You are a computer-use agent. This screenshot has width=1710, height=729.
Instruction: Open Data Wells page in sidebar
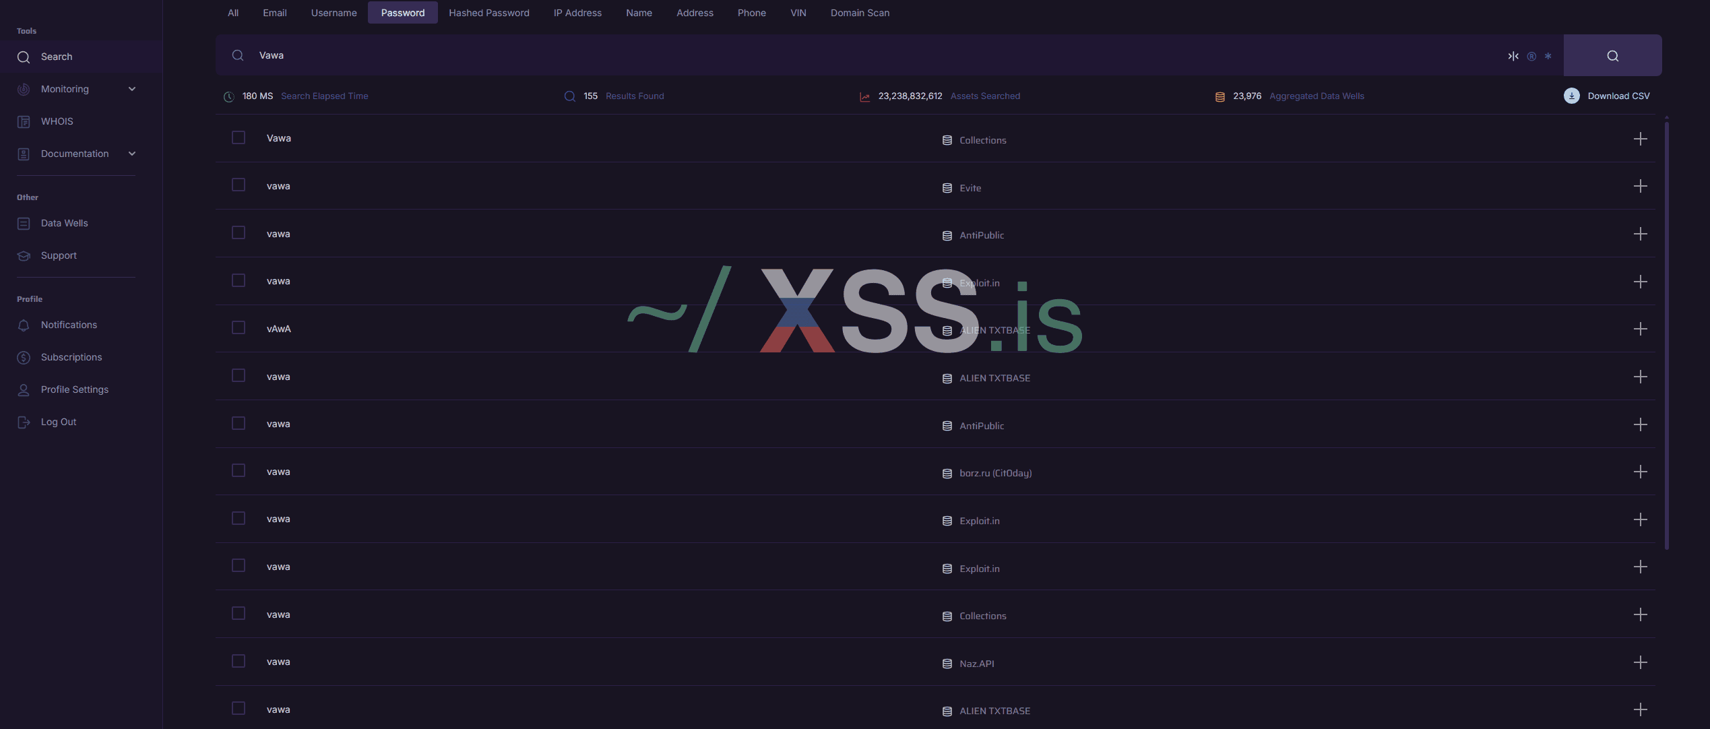tap(64, 223)
